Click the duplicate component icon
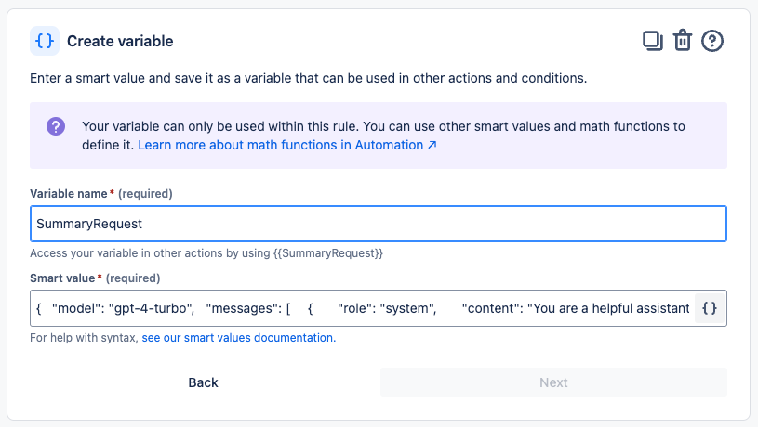 coord(653,41)
